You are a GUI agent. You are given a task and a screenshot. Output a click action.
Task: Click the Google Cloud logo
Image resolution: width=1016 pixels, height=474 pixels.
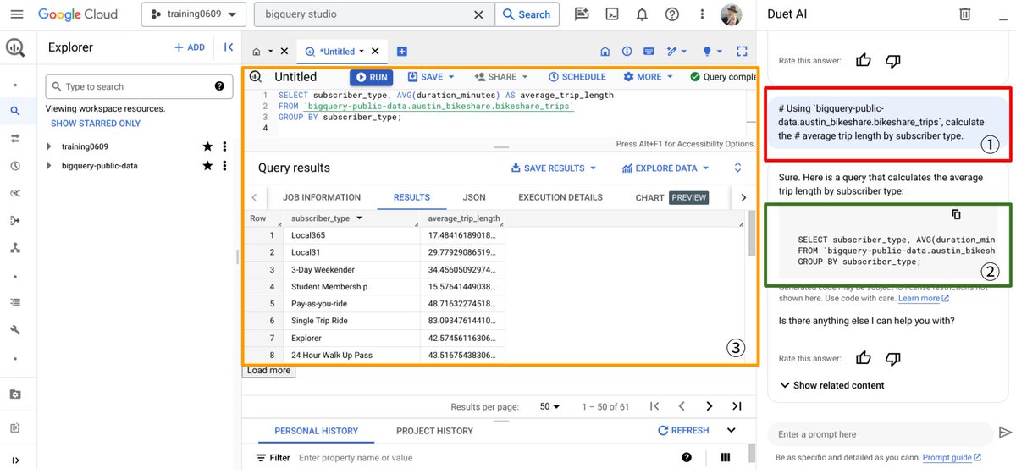click(77, 14)
